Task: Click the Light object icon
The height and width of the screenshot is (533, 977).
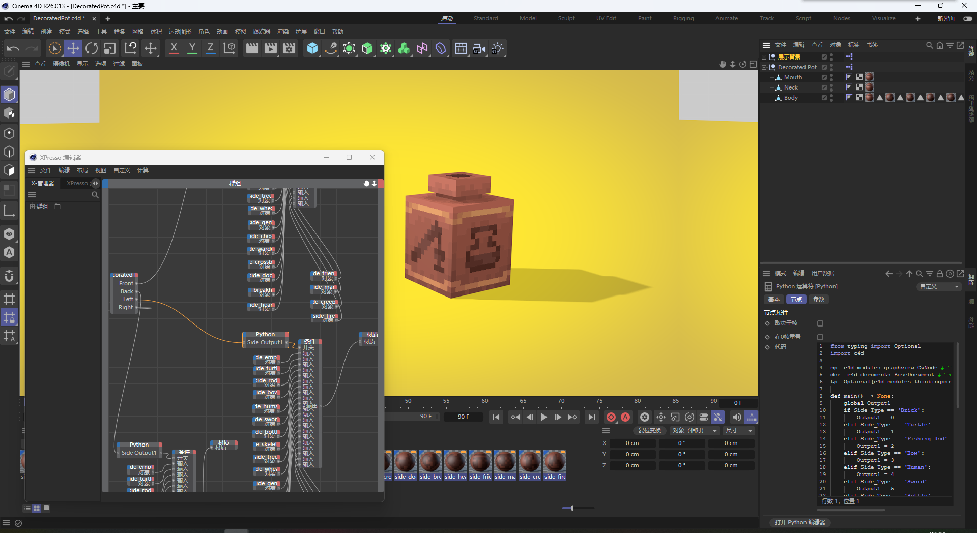Action: [x=498, y=48]
